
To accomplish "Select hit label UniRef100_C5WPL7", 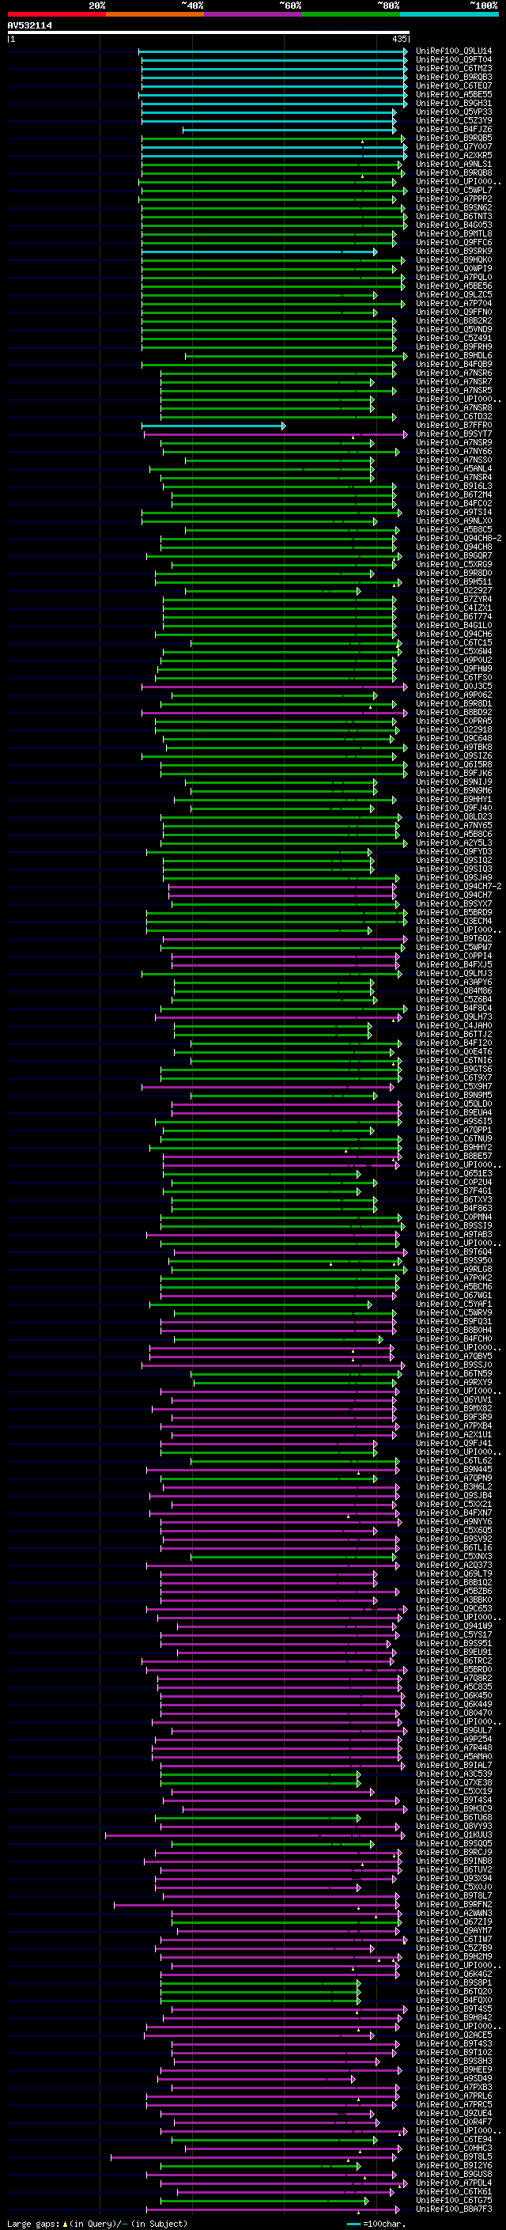I will click(x=454, y=190).
